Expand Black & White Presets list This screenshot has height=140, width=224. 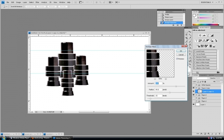[195, 62]
